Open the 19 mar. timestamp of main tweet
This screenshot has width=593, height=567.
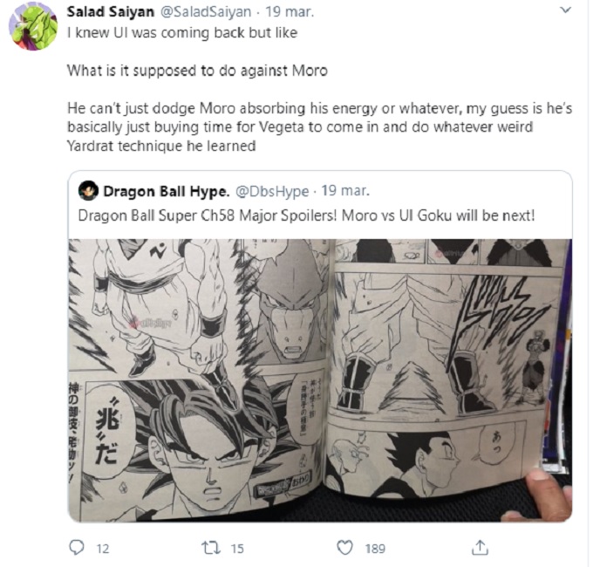pyautogui.click(x=290, y=11)
